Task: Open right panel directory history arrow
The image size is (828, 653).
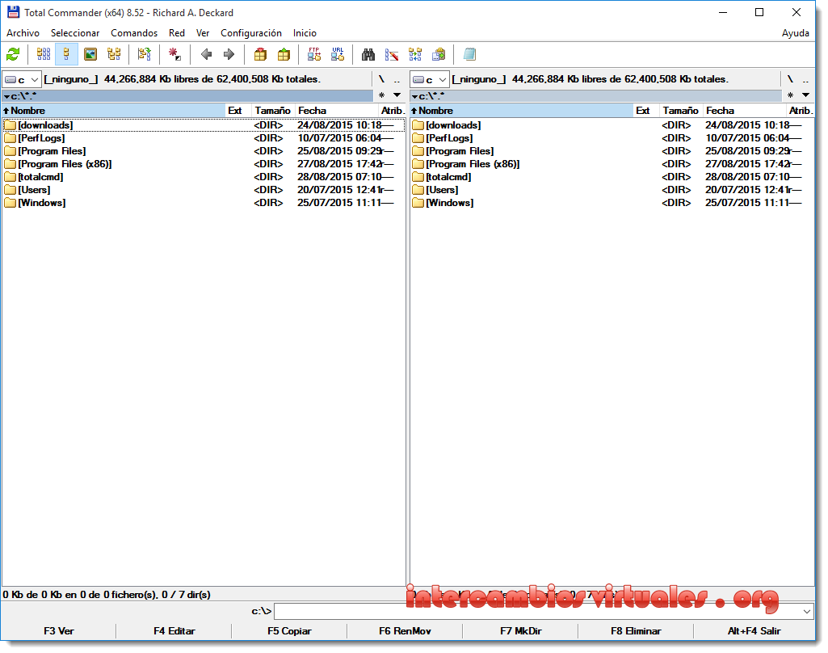Action: pyautogui.click(x=806, y=95)
